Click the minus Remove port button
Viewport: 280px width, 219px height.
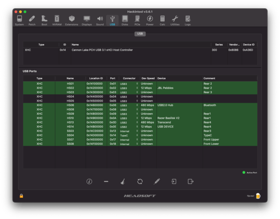[106, 181]
